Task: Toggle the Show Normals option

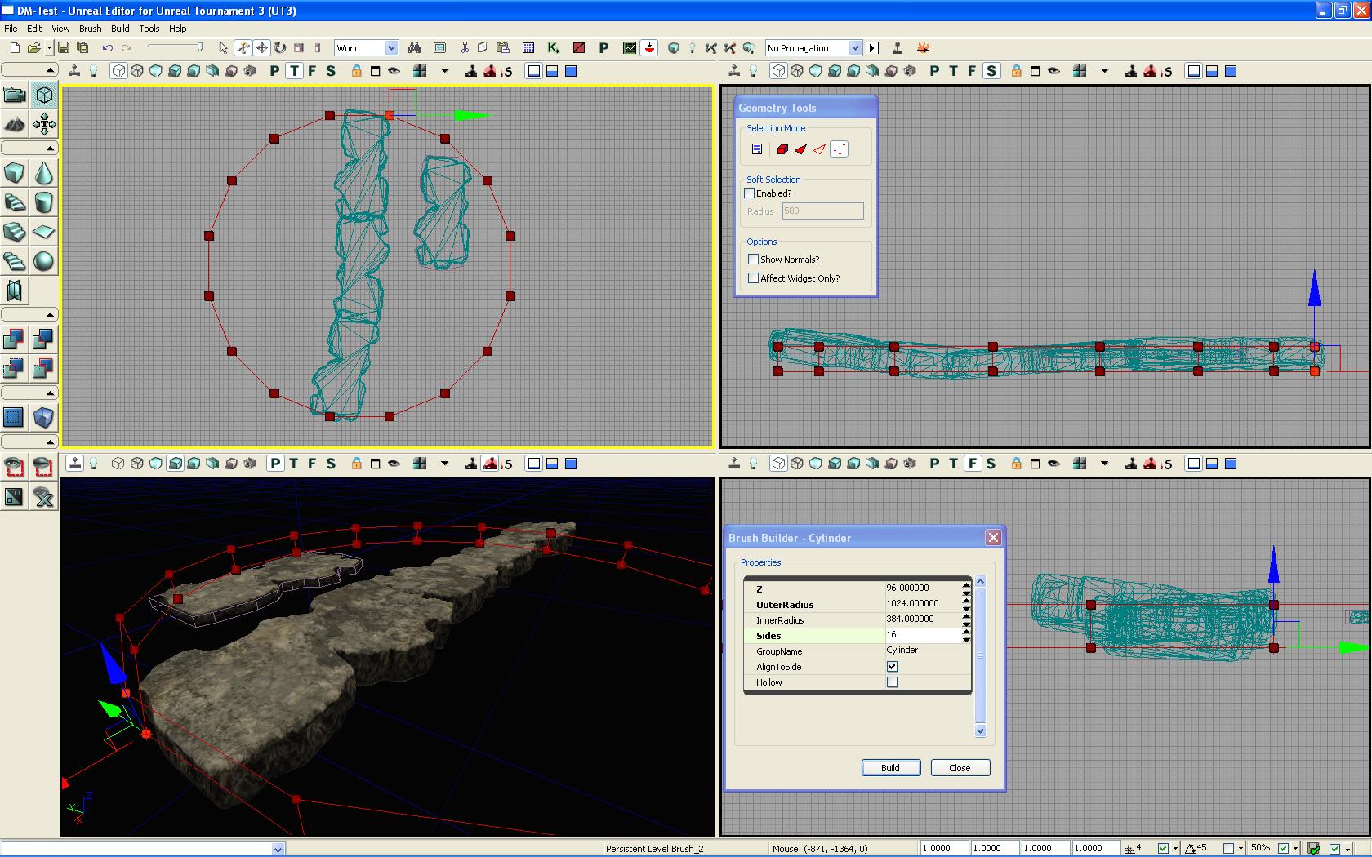Action: coord(754,260)
